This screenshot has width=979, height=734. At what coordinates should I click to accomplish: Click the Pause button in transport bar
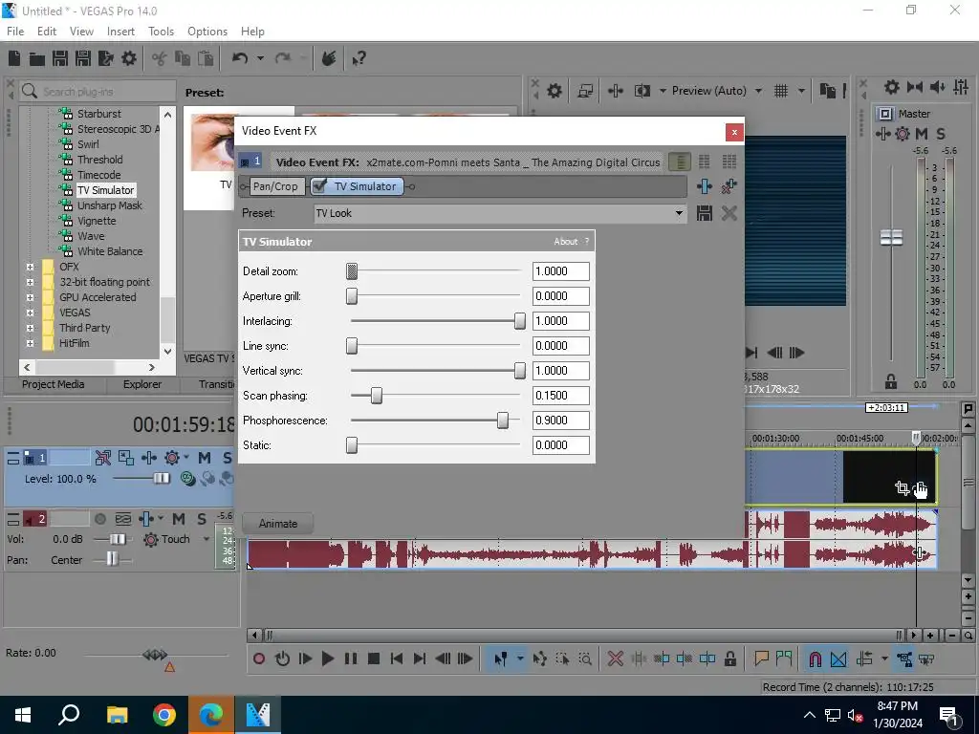pyautogui.click(x=350, y=658)
